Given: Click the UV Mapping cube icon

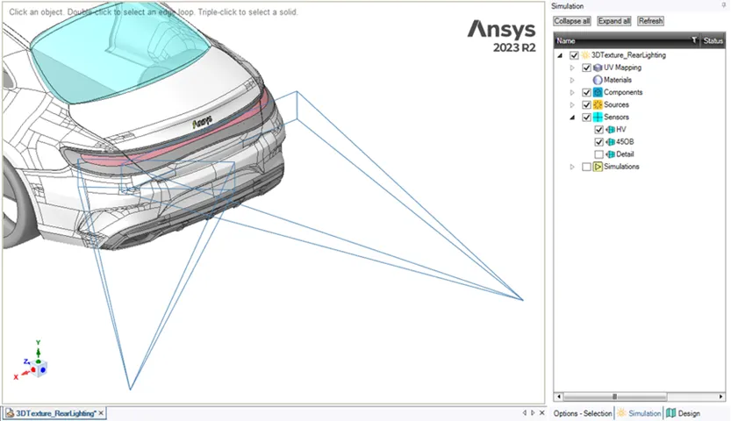Looking at the screenshot, I should point(598,68).
